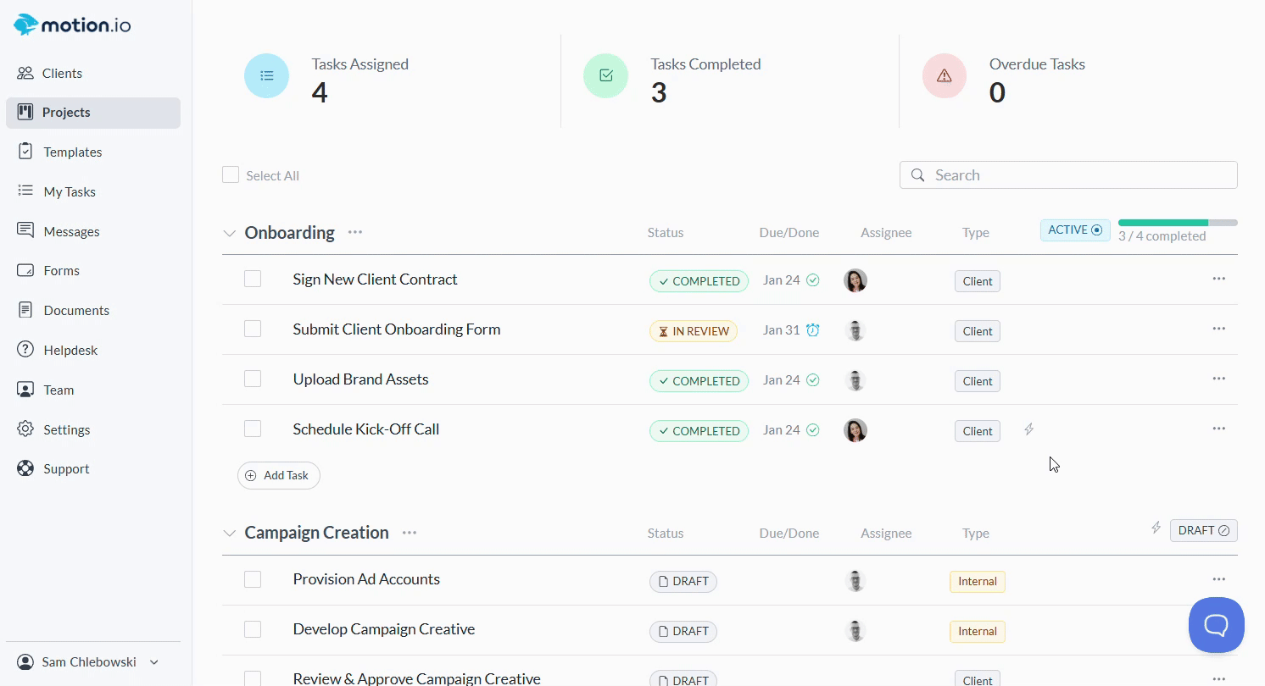Click the Tasks Completed checkmark icon
This screenshot has width=1265, height=686.
(605, 76)
